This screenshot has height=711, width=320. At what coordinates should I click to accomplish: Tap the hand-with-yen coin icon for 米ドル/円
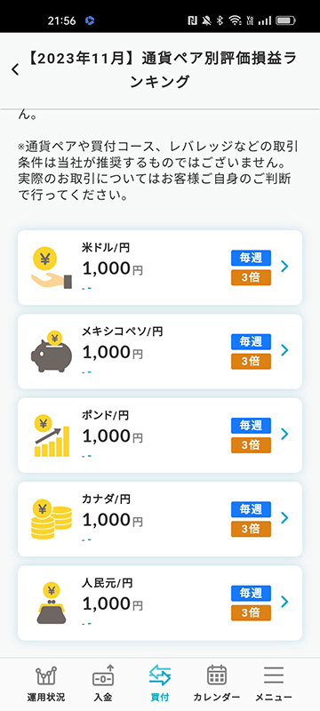pos(52,269)
